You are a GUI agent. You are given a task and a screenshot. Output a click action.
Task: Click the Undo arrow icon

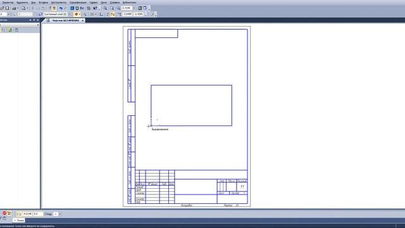61,8
